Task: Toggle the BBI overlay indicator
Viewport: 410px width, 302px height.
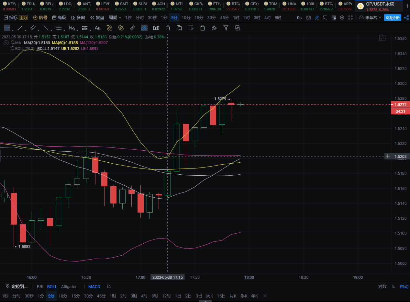Action: click(40, 286)
